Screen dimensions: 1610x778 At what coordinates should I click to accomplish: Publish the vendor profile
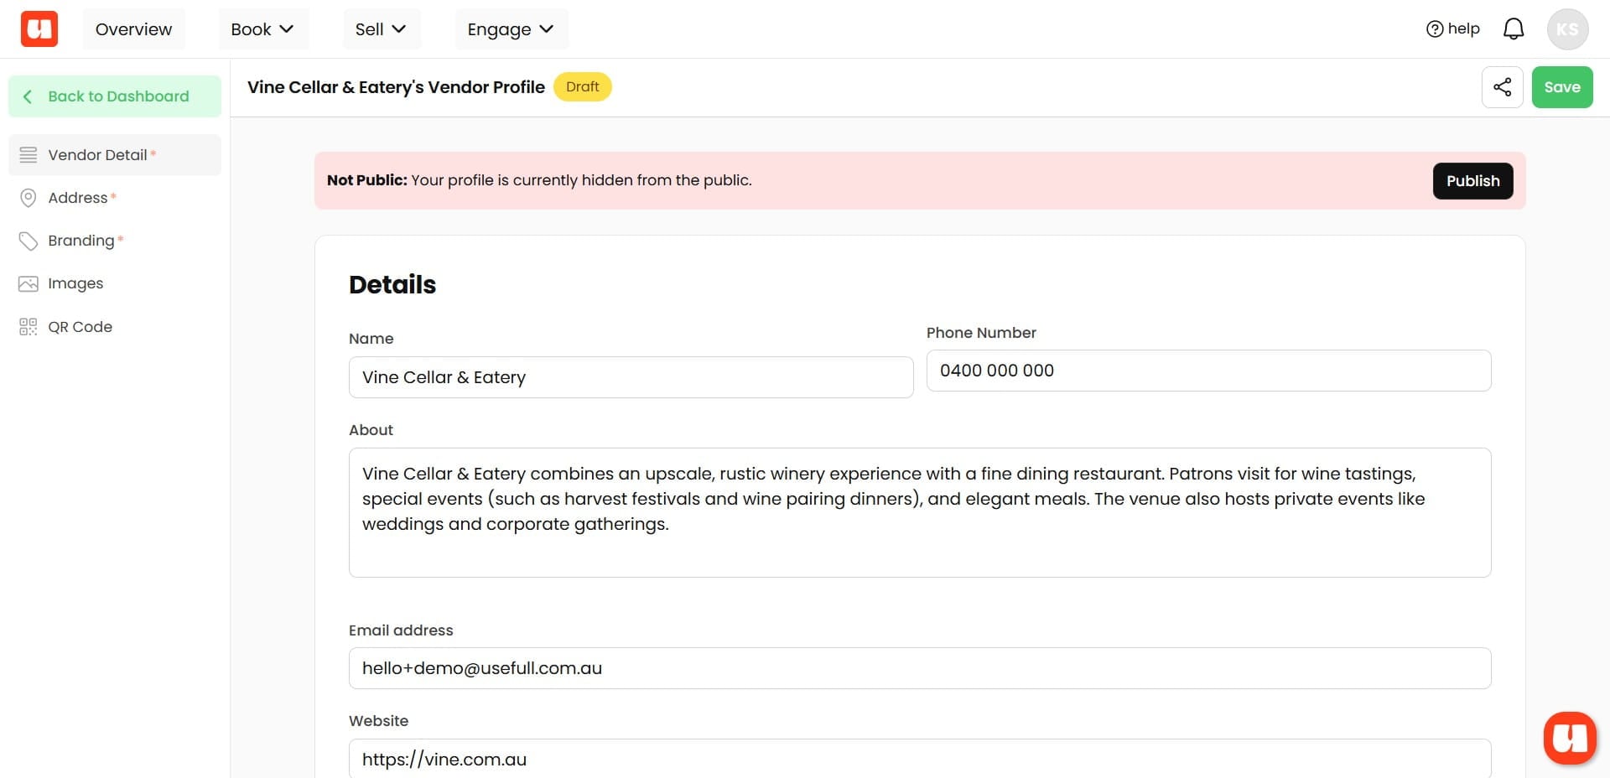(x=1472, y=180)
